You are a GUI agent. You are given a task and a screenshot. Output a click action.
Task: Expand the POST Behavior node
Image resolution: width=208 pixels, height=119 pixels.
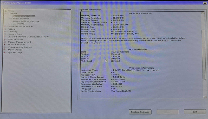click(5, 44)
